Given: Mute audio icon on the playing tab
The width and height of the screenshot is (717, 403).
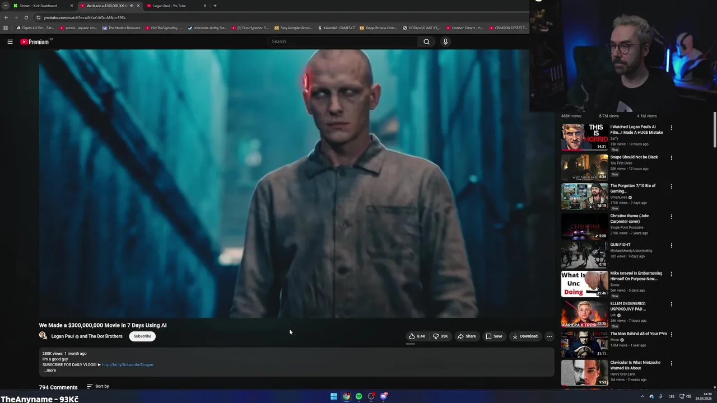Looking at the screenshot, I should 132,6.
